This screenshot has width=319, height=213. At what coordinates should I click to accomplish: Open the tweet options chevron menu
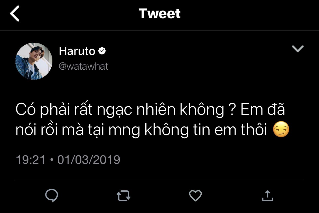298,49
